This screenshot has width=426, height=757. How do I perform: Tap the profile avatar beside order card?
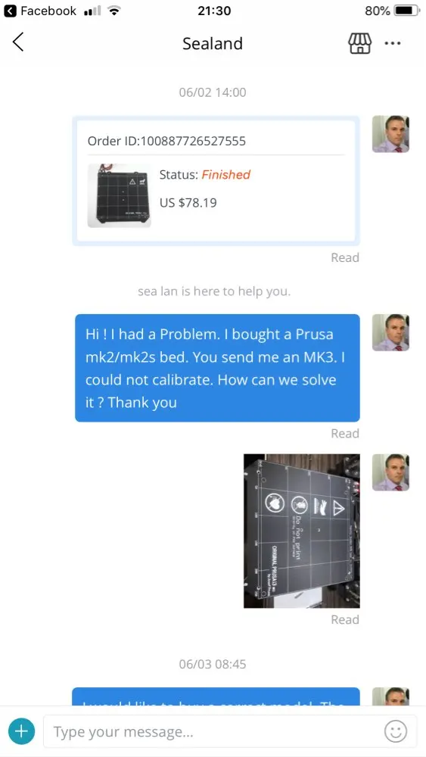coord(390,134)
